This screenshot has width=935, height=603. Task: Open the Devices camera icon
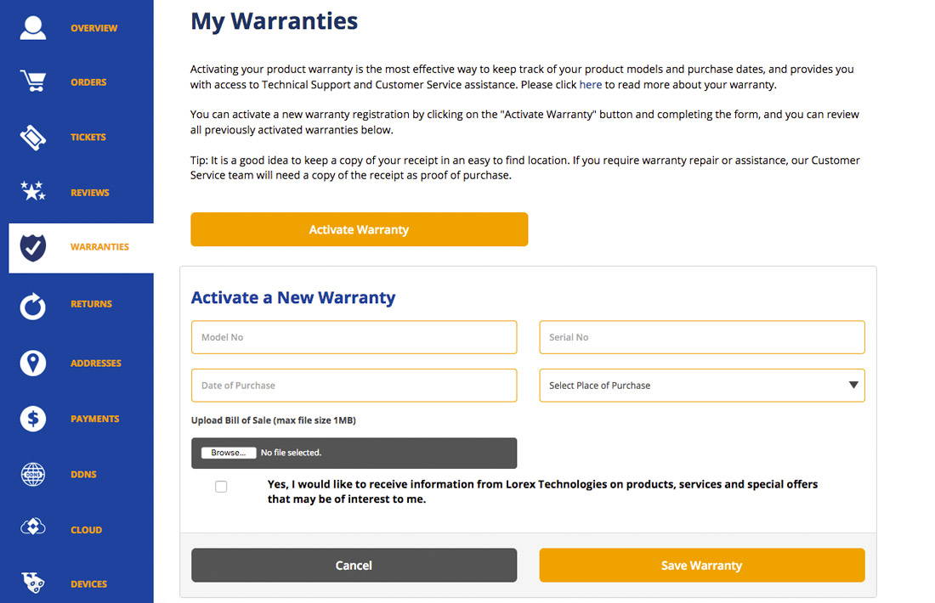(x=33, y=582)
